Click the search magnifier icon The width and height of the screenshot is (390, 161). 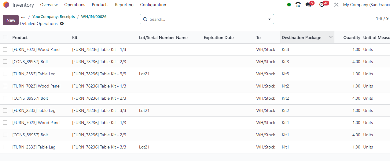(x=145, y=19)
